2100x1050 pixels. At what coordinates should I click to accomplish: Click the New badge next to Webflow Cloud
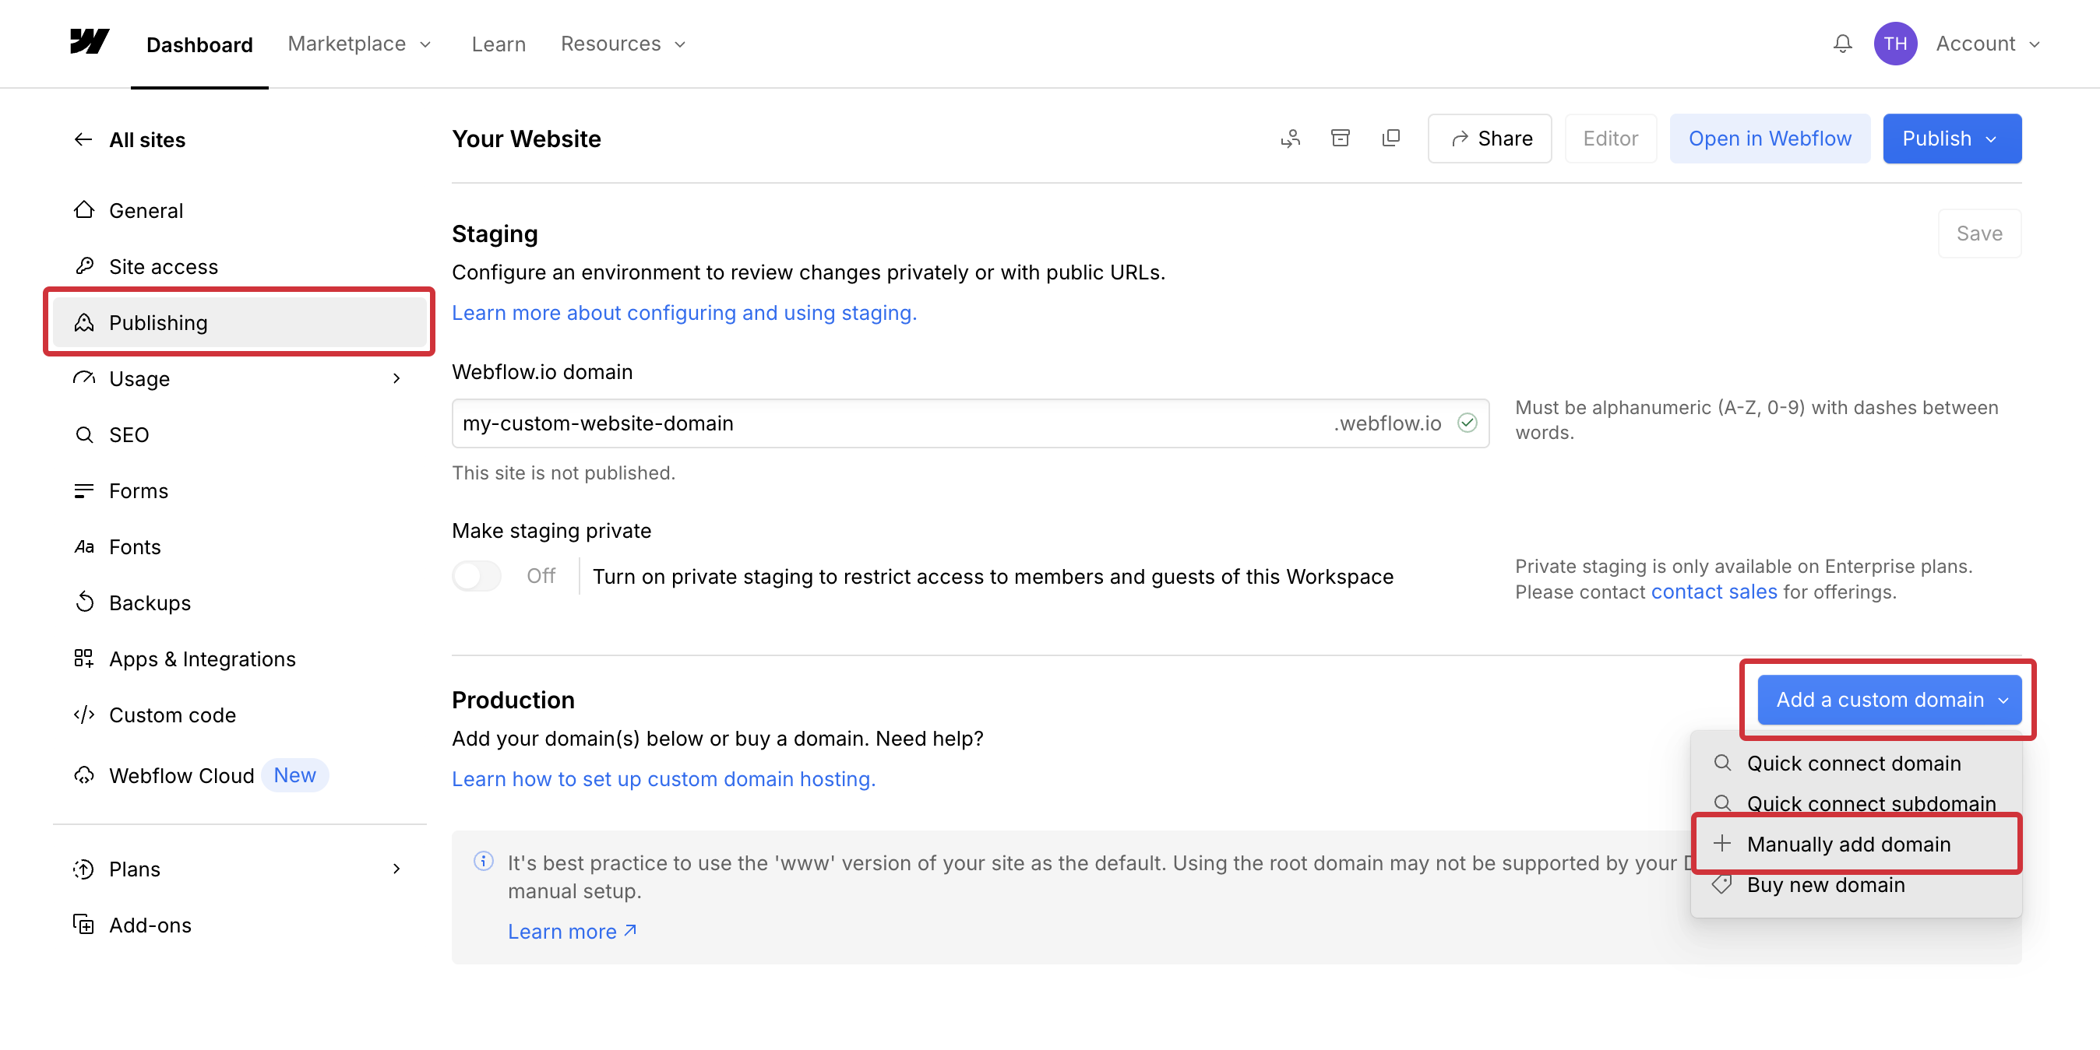point(295,774)
